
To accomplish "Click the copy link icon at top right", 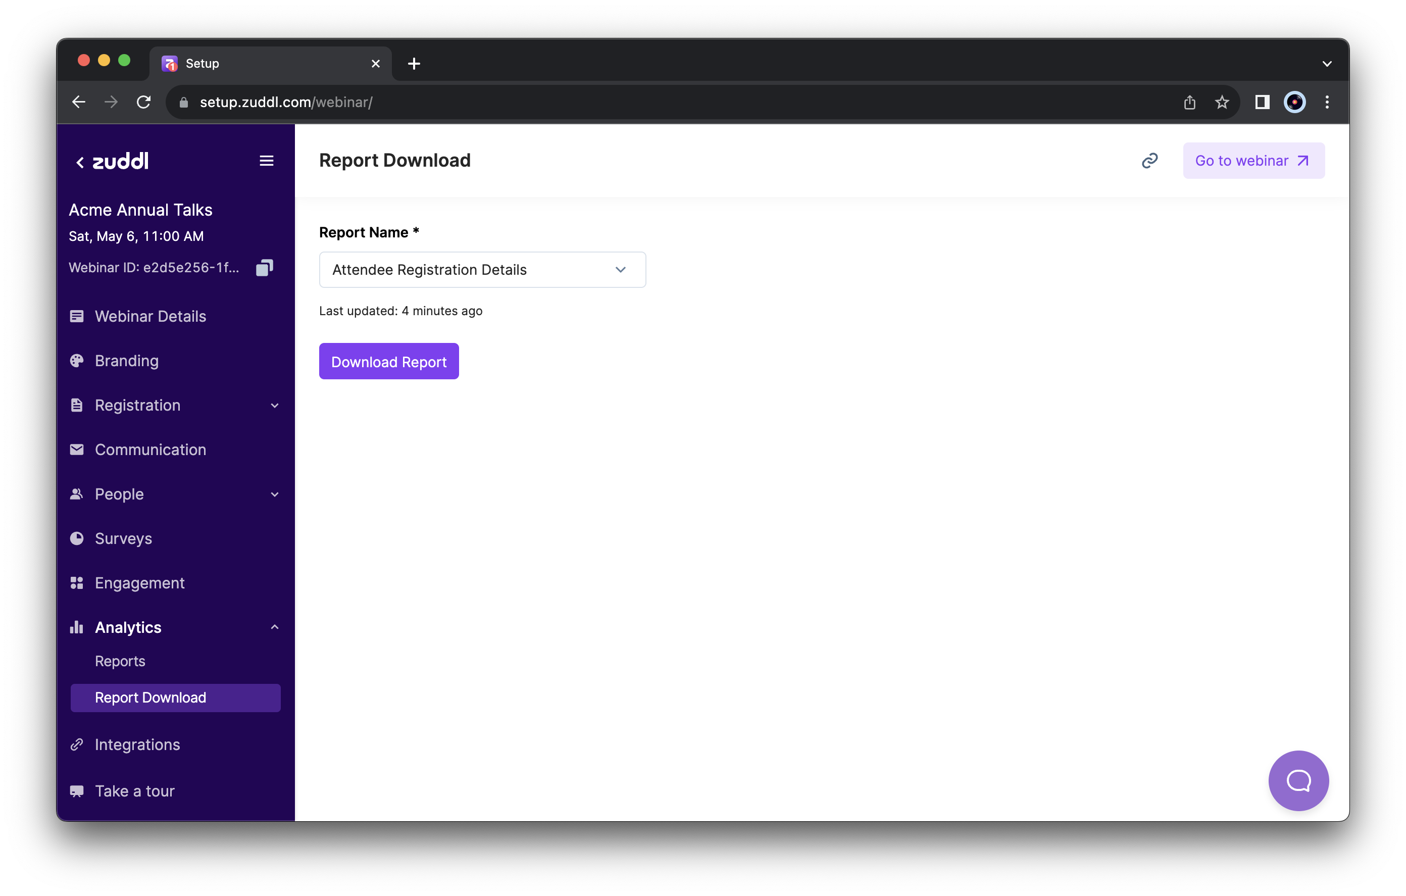I will click(1151, 160).
